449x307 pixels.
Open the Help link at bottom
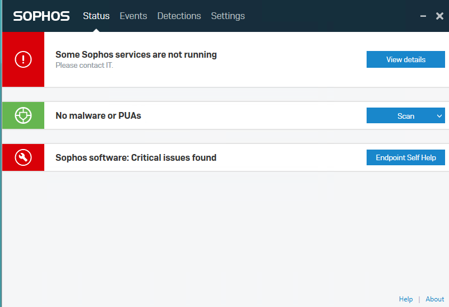tap(406, 299)
